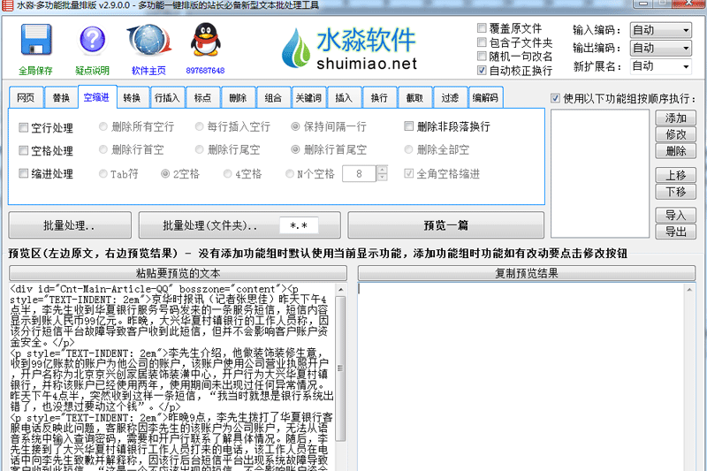The height and width of the screenshot is (471, 707).
Task: Click the 全局保存 floppy disk icon
Action: 36,40
